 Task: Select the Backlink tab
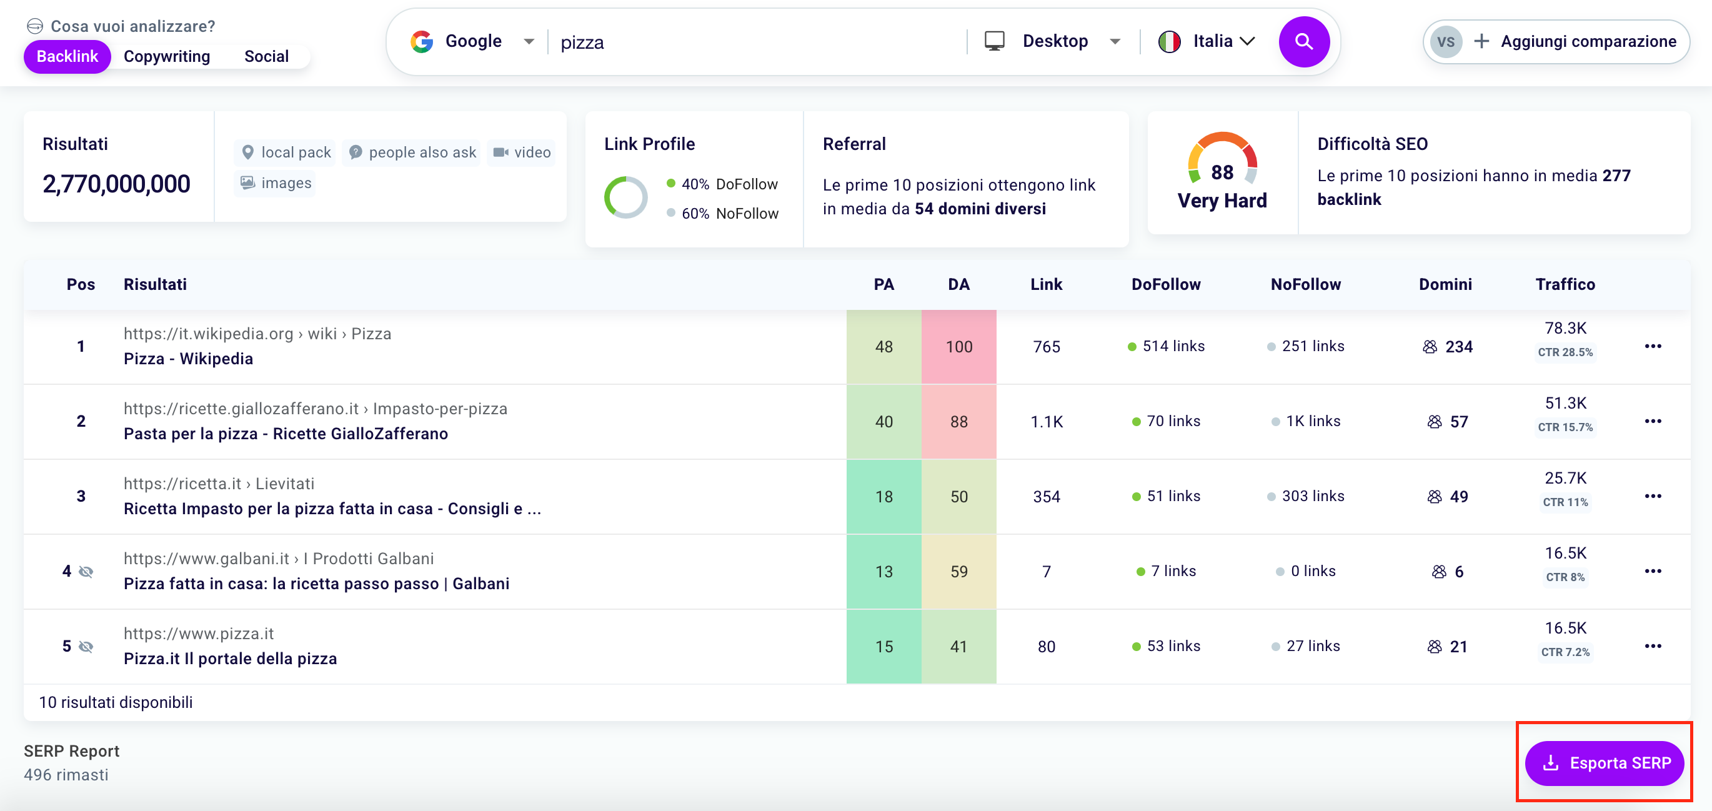(67, 56)
